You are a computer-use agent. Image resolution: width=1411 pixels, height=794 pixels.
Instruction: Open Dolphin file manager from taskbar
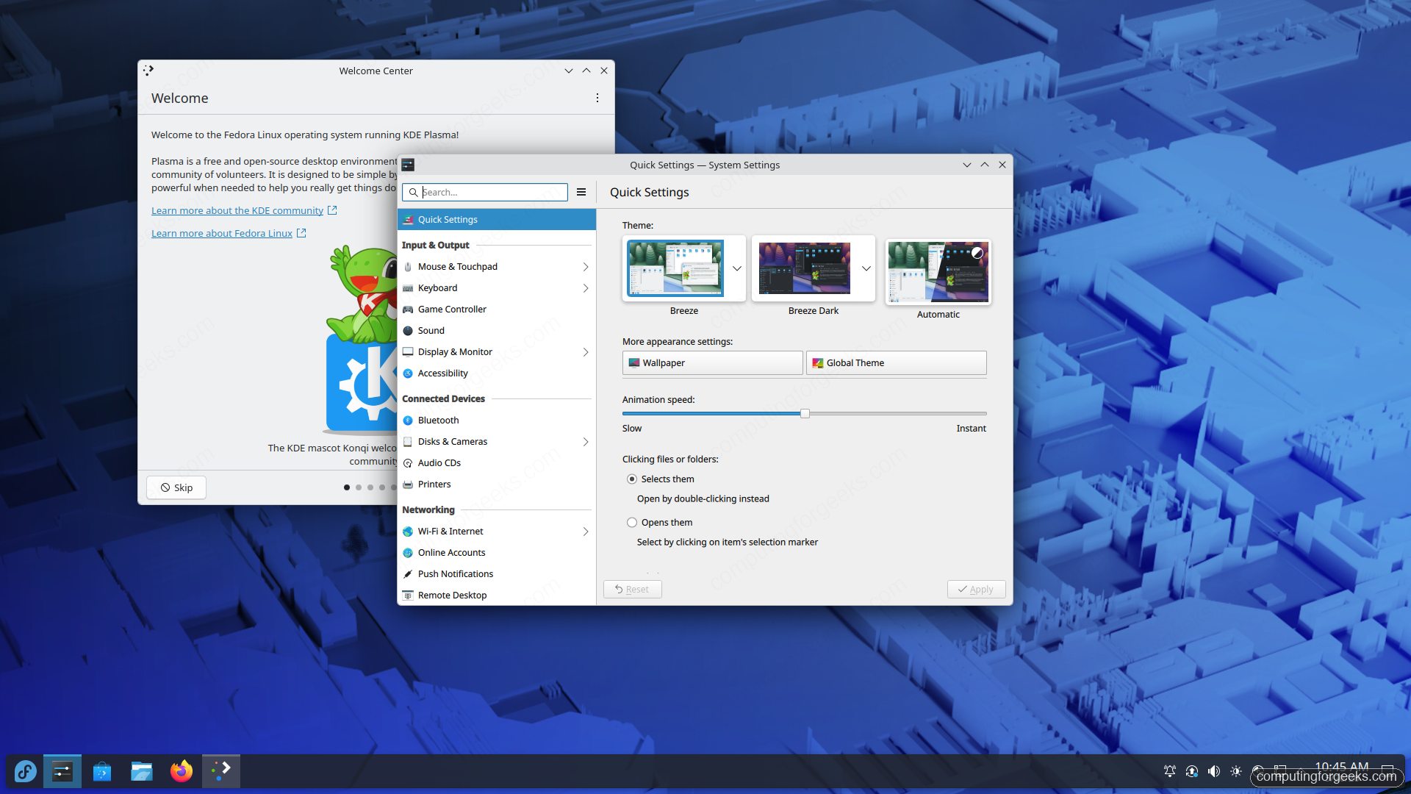pos(142,771)
